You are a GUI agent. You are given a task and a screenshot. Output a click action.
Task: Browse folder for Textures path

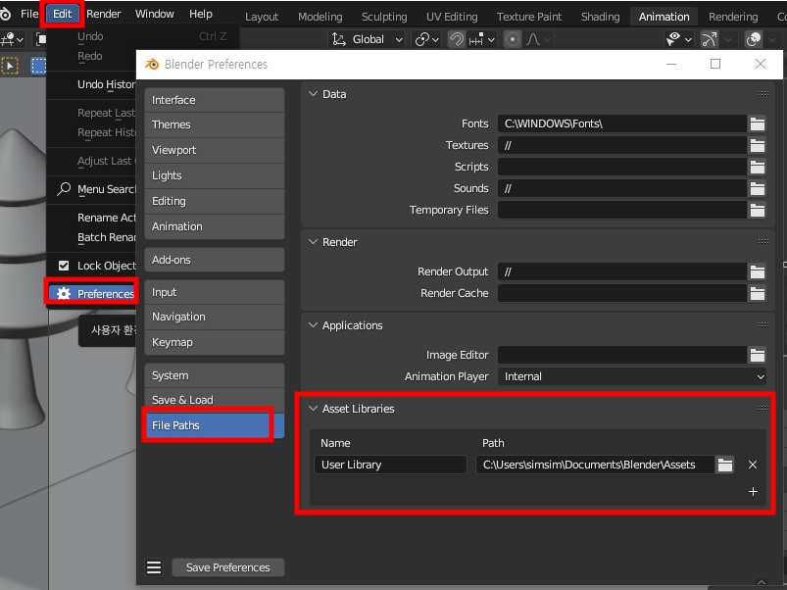coord(758,145)
